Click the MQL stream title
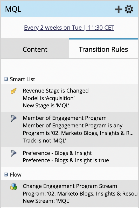The width and height of the screenshot is (139, 208). (x=13, y=9)
